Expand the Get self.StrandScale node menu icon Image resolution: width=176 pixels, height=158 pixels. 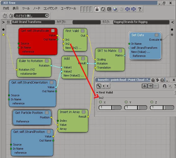53,31
